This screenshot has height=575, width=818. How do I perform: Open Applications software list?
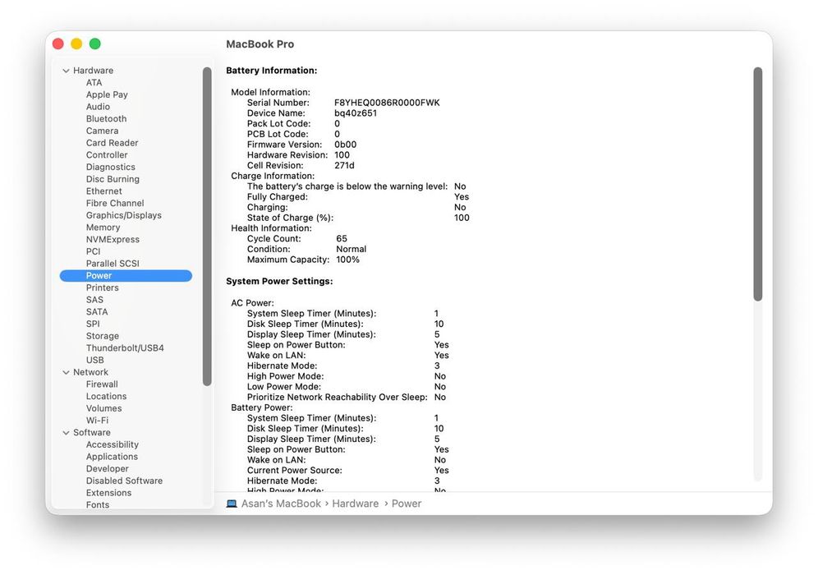(112, 457)
